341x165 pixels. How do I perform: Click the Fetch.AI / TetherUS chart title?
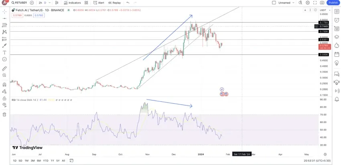click(x=40, y=10)
